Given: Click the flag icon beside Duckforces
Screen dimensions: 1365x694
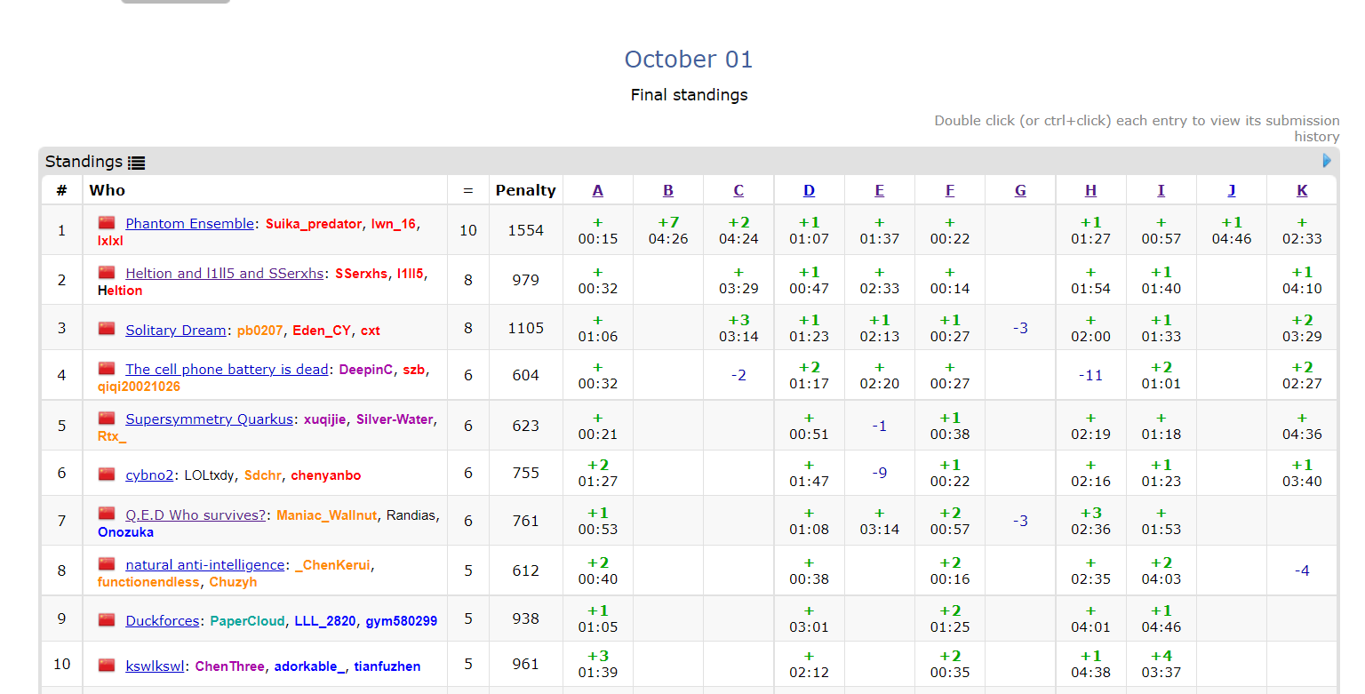Looking at the screenshot, I should pos(108,619).
